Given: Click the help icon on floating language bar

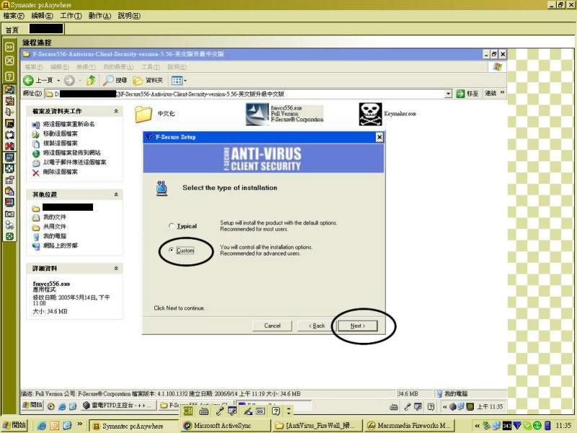Looking at the screenshot, I should [x=276, y=411].
